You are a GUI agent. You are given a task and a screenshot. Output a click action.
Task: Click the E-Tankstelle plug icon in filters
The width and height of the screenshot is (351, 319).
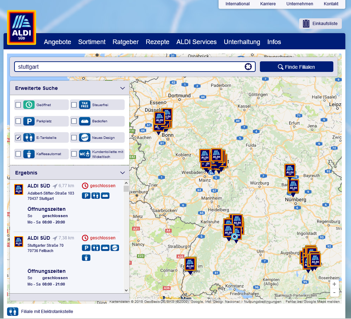tap(29, 137)
